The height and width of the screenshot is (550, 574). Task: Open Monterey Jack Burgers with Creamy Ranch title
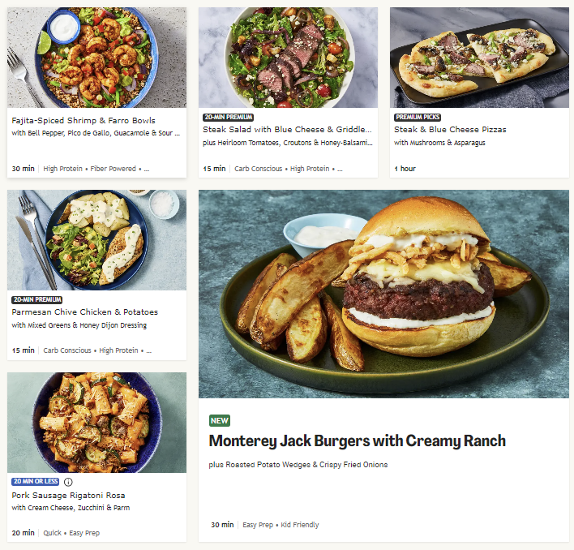point(357,440)
